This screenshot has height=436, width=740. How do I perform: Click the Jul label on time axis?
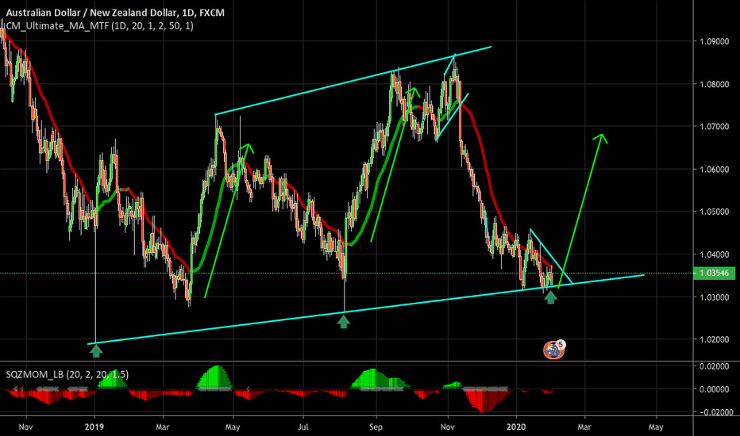coord(303,427)
